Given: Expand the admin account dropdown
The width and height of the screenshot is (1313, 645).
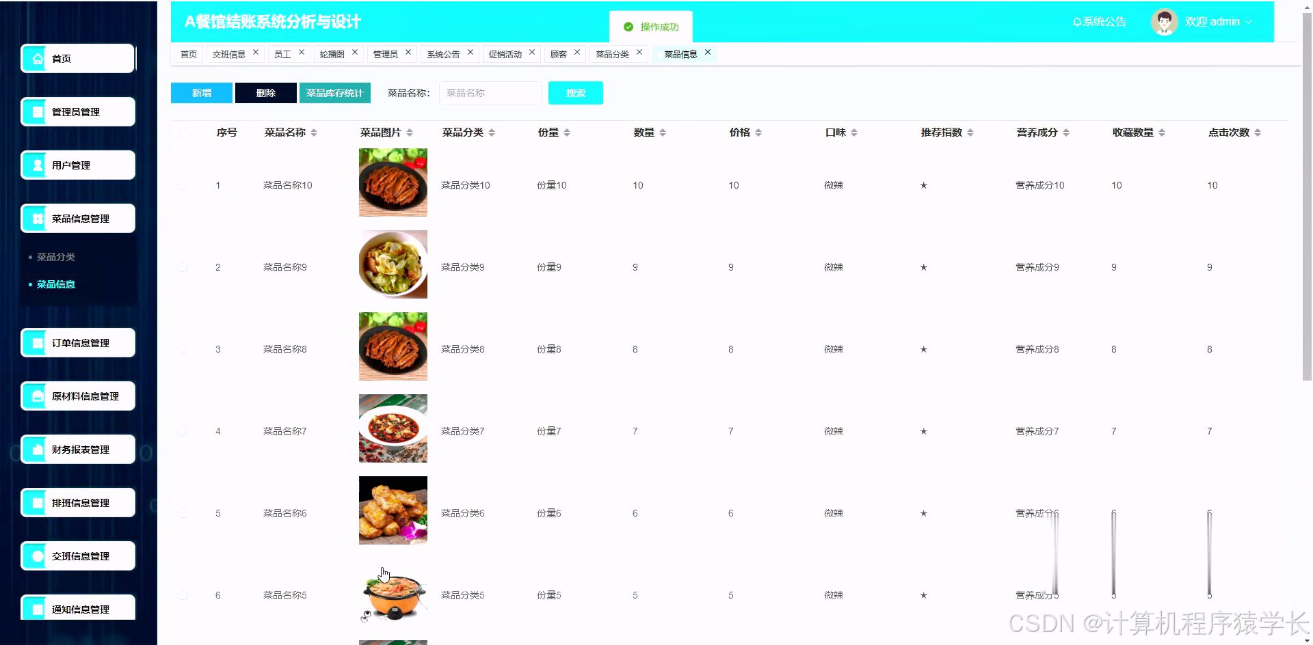Looking at the screenshot, I should pos(1250,21).
